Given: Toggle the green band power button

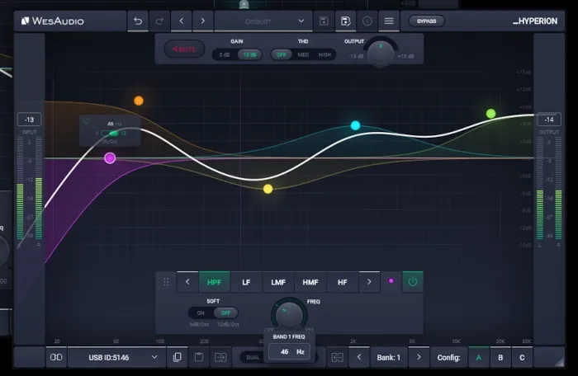Looking at the screenshot, I should [x=412, y=282].
